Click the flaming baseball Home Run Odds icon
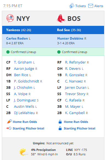The height and width of the screenshot is (160, 106). (x=9, y=122)
